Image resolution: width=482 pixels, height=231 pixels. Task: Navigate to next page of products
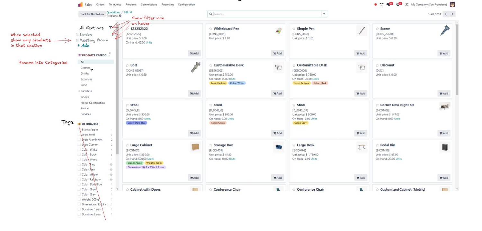[453, 14]
